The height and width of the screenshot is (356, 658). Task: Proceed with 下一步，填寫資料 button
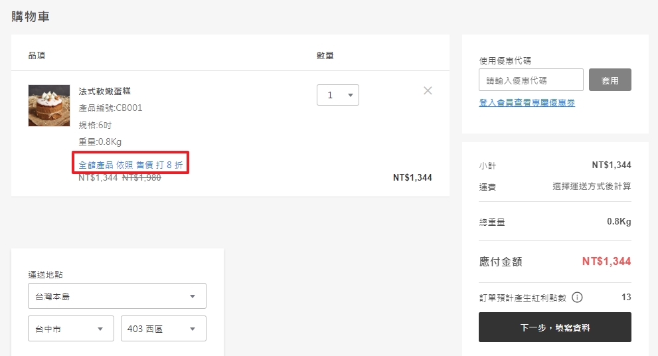554,327
